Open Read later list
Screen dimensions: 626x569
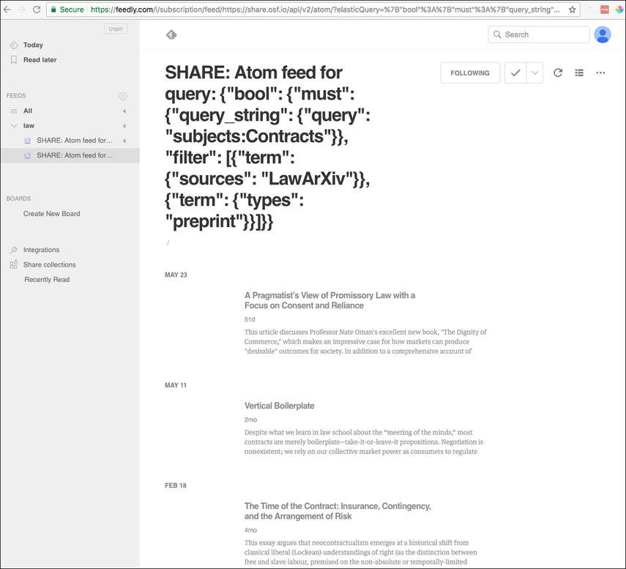[40, 60]
